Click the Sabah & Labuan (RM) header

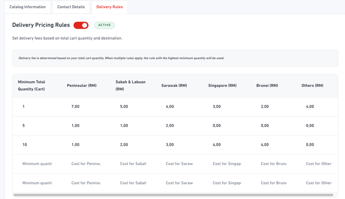[130, 85]
